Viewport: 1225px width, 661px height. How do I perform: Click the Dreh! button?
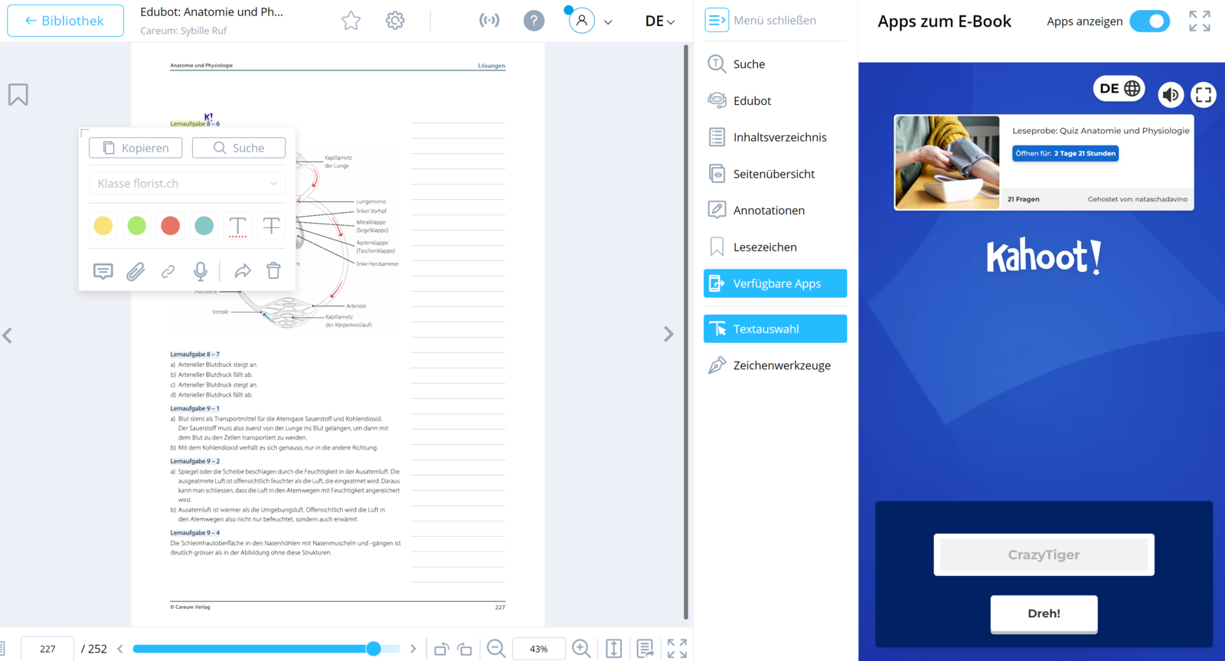click(1044, 614)
